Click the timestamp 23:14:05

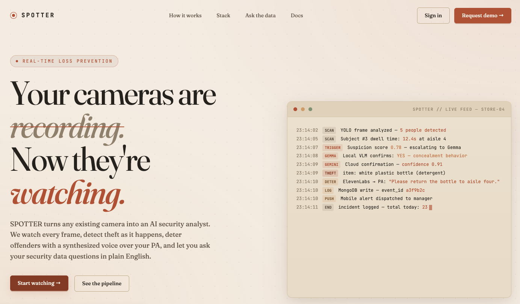pyautogui.click(x=307, y=139)
